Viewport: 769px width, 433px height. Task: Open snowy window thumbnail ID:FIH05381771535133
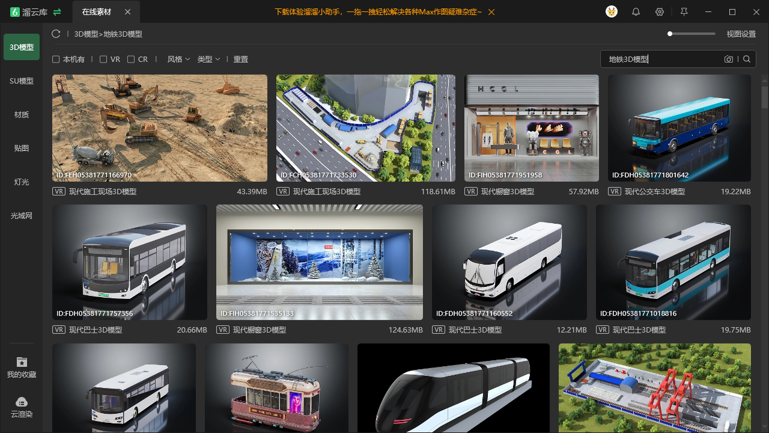click(320, 262)
